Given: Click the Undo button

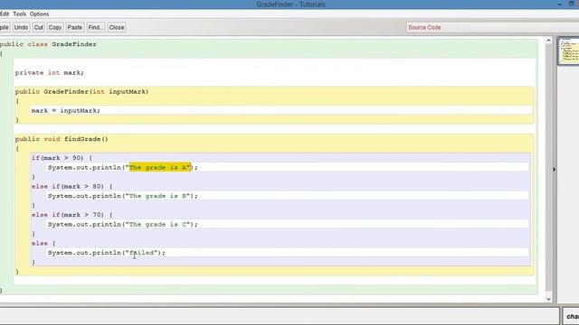Looking at the screenshot, I should [21, 27].
